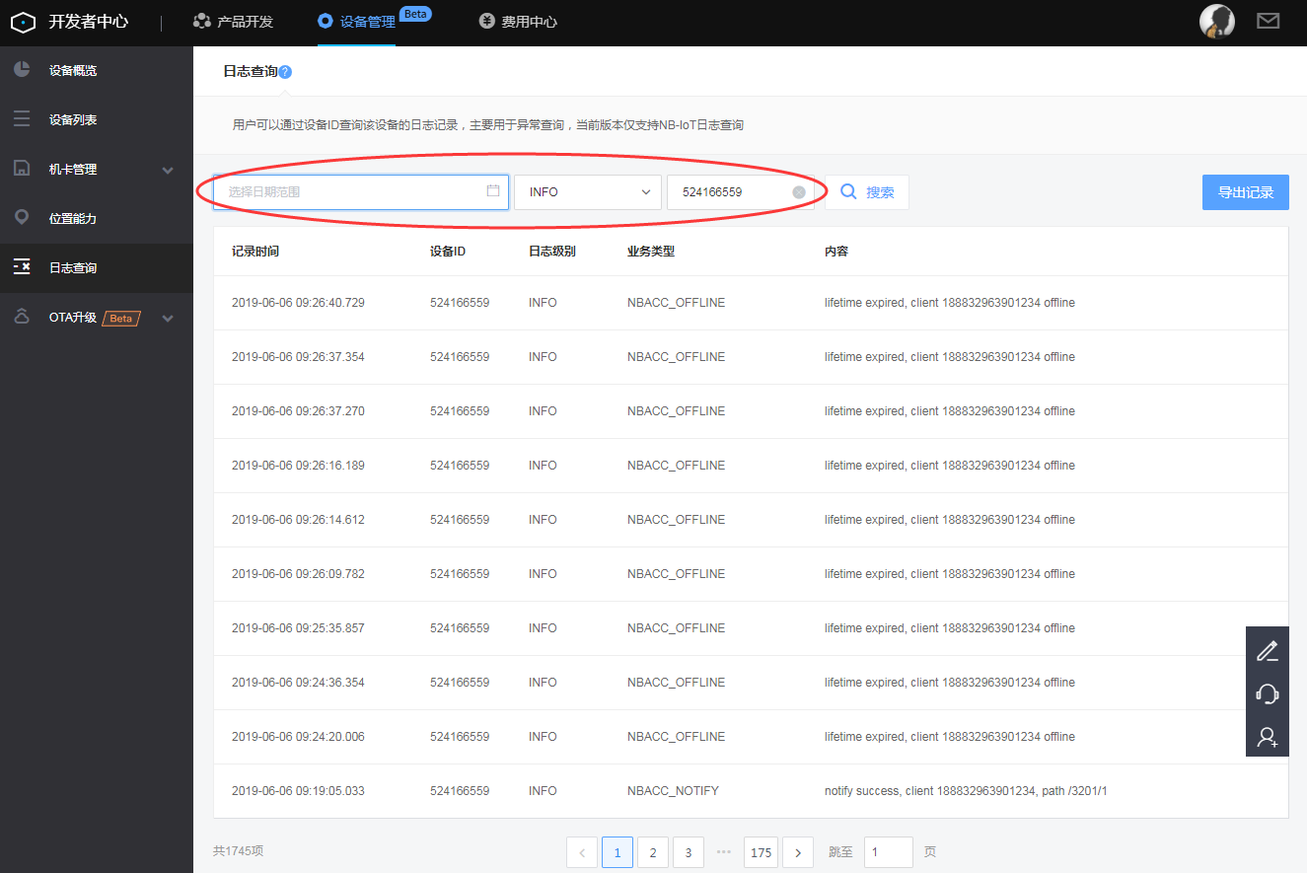The height and width of the screenshot is (873, 1307).
Task: Select page 3 in pagination
Action: (689, 852)
